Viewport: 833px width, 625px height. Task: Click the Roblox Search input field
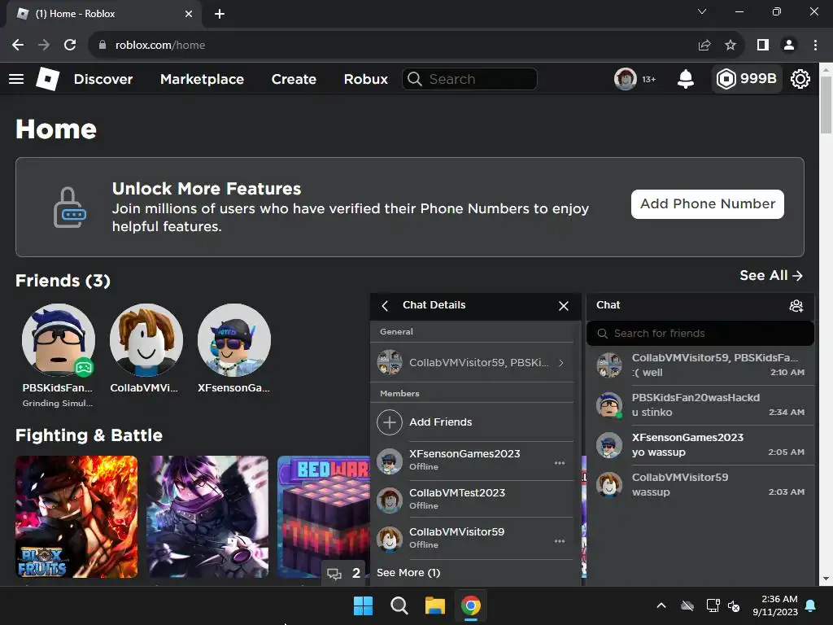tap(469, 79)
